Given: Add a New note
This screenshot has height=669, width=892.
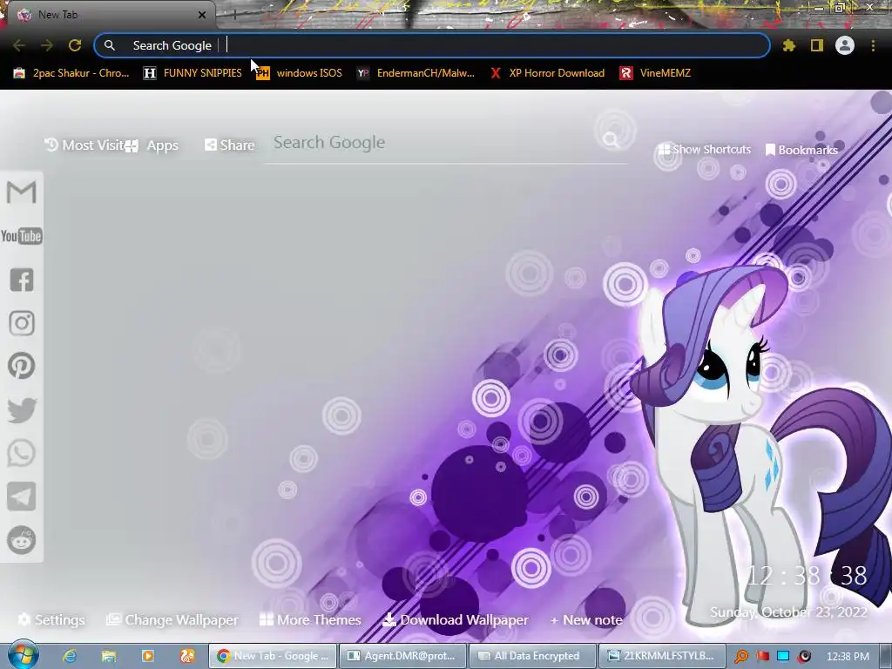Looking at the screenshot, I should [586, 619].
